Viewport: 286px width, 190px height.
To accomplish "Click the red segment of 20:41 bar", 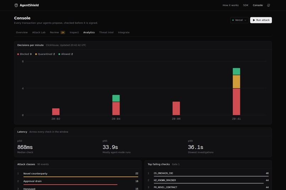I will [x=236, y=102].
